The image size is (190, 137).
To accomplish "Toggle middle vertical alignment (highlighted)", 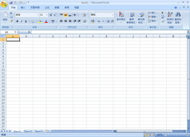I will [x=66, y=15].
